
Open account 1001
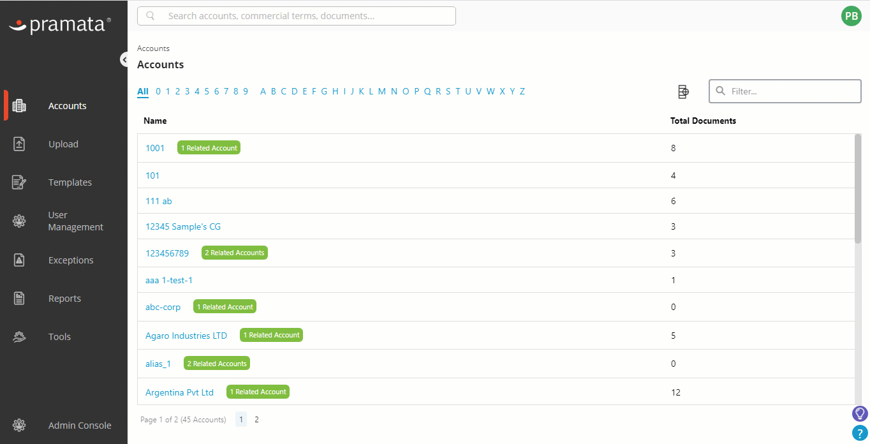pyautogui.click(x=155, y=148)
